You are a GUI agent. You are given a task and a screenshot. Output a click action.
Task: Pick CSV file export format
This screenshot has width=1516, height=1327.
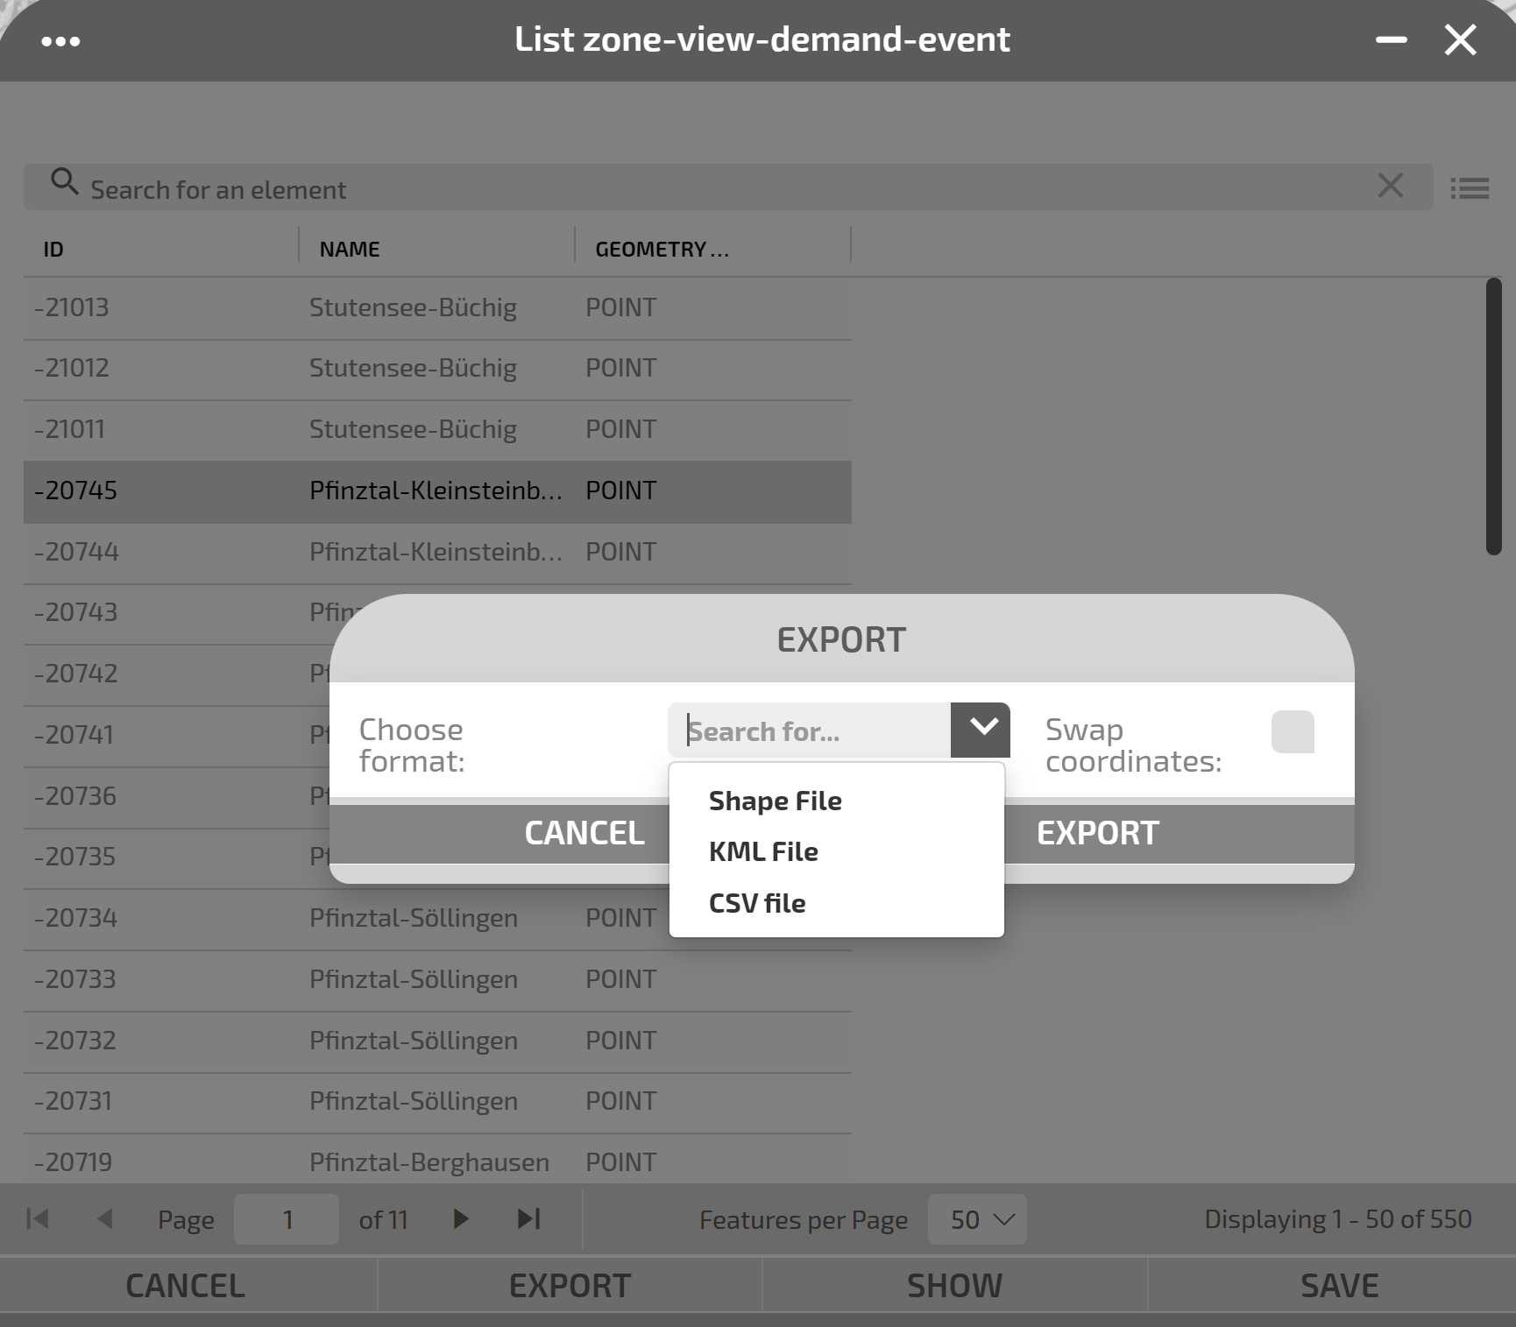point(757,903)
